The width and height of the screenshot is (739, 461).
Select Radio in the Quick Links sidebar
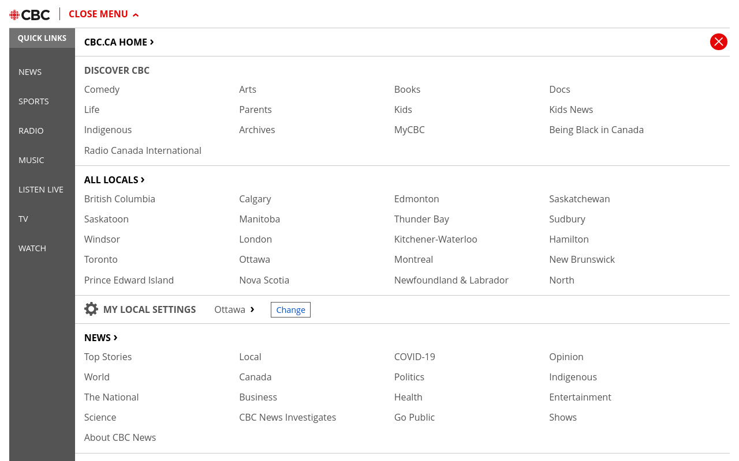[31, 131]
